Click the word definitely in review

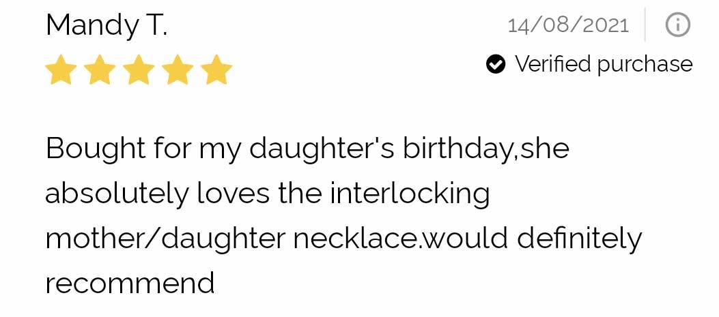(x=579, y=238)
